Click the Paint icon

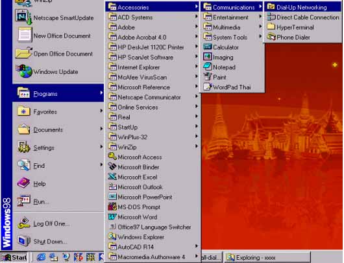click(207, 76)
